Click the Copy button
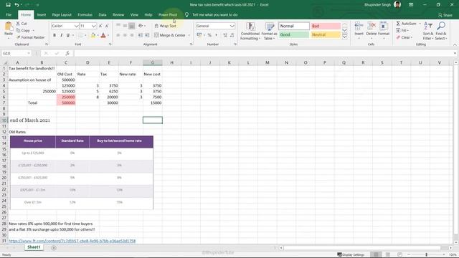This screenshot has height=258, width=459. [25, 30]
